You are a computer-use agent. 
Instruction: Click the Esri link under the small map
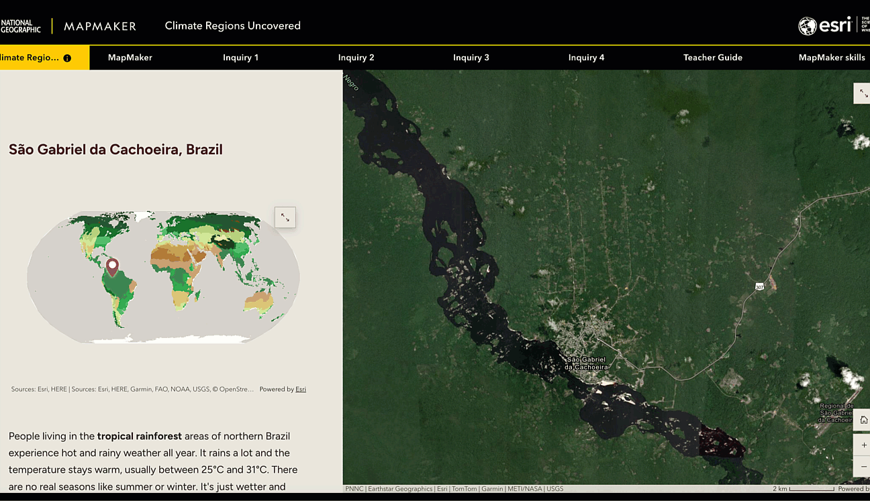(x=301, y=389)
